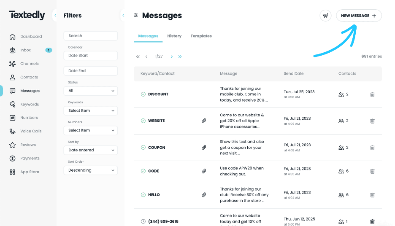
Task: Click the filter sliders icon beside Messages
Action: pyautogui.click(x=135, y=16)
